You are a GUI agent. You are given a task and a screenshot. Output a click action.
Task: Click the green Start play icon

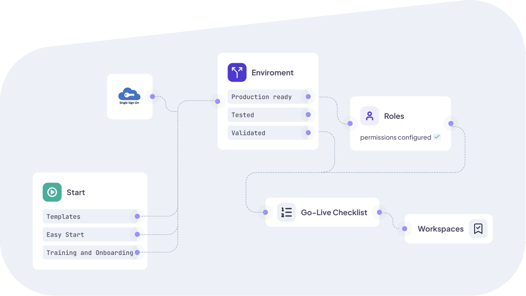point(52,192)
